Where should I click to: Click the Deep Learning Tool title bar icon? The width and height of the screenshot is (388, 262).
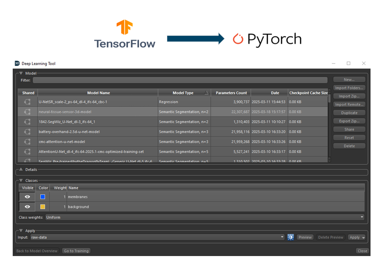click(17, 64)
